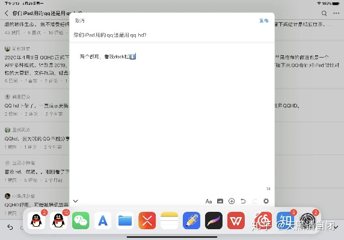
Task: Open search with the magnifier icon
Action: pyautogui.click(x=324, y=14)
